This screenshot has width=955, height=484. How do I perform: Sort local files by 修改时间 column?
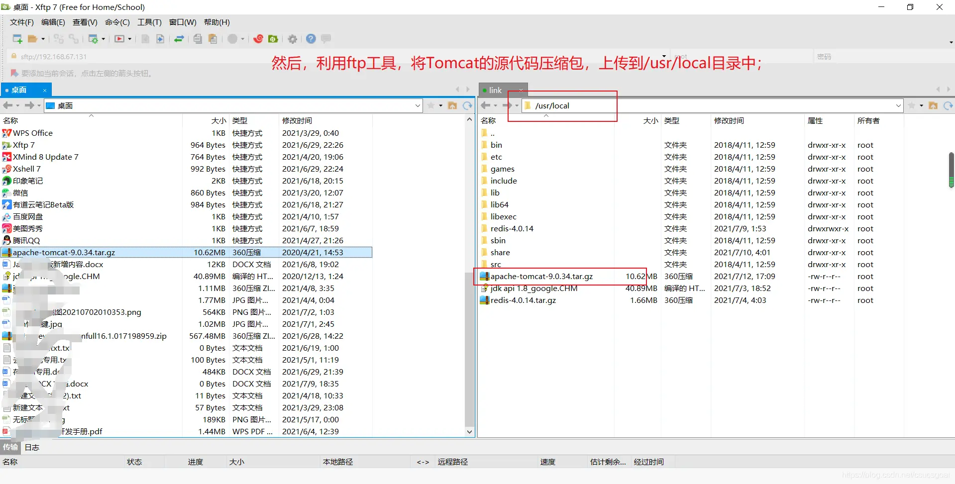click(x=325, y=121)
